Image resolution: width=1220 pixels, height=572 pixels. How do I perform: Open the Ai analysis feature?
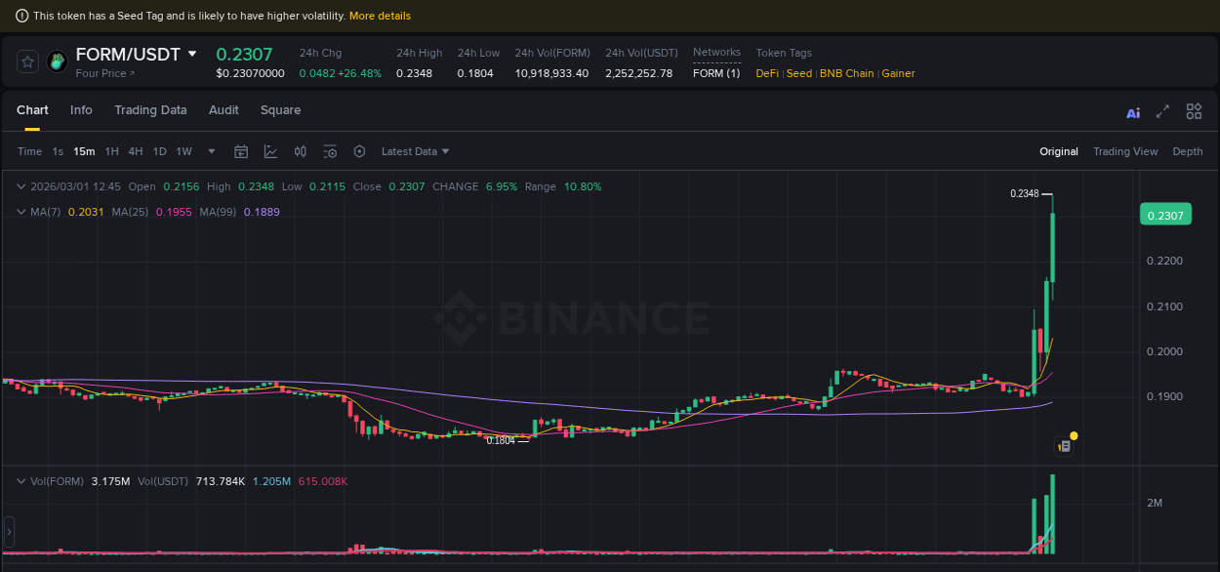(x=1132, y=112)
